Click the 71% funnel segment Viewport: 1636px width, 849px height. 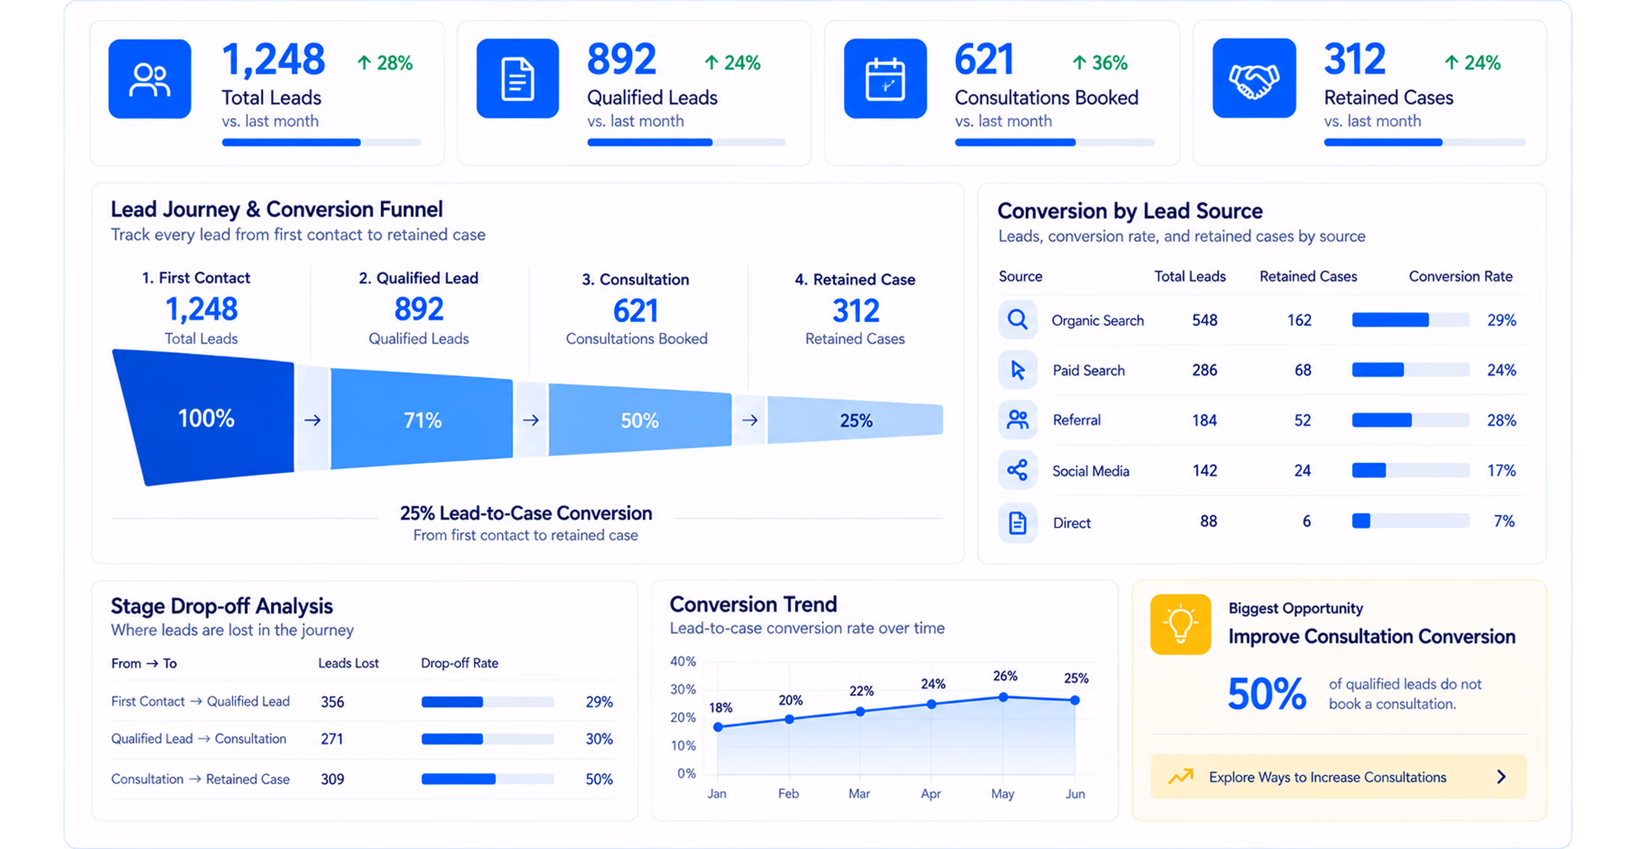[422, 419]
